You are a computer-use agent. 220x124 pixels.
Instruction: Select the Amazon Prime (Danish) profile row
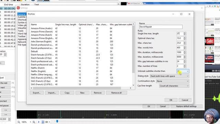point(81,32)
